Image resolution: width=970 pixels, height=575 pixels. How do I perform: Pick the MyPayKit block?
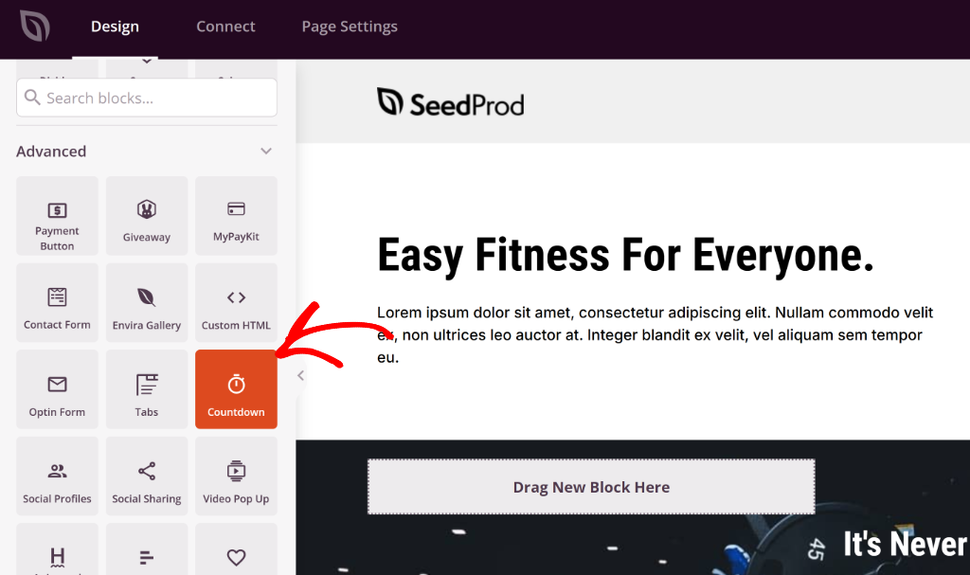tap(236, 216)
